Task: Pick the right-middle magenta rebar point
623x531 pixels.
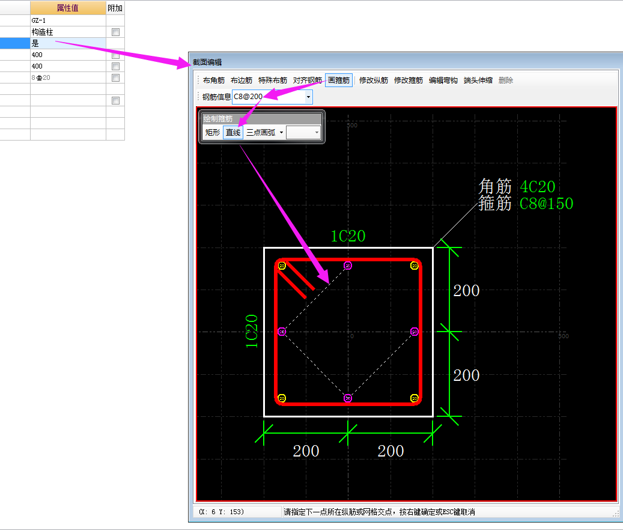Action: (x=415, y=332)
